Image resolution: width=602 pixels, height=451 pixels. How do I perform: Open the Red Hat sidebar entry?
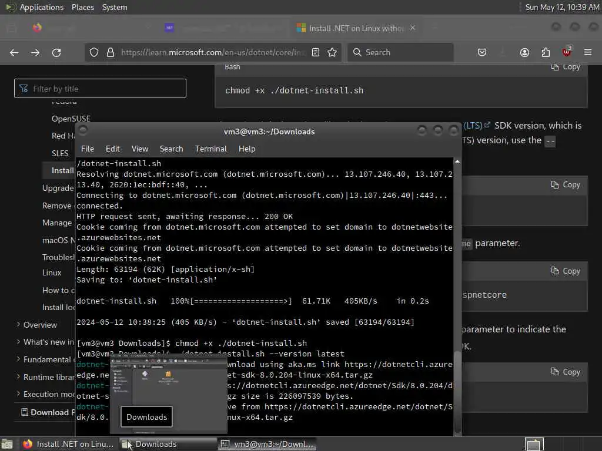(63, 136)
